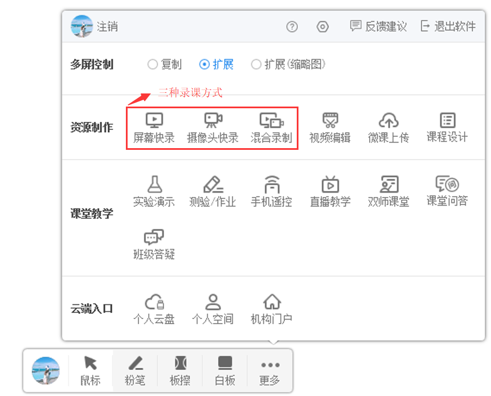Click 退出软件 to exit software
Screen dimensions: 491x396
click(x=448, y=26)
